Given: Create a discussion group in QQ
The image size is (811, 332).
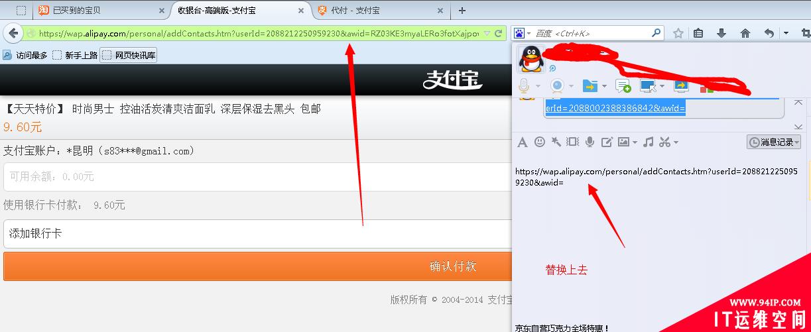Looking at the screenshot, I should coord(623,85).
